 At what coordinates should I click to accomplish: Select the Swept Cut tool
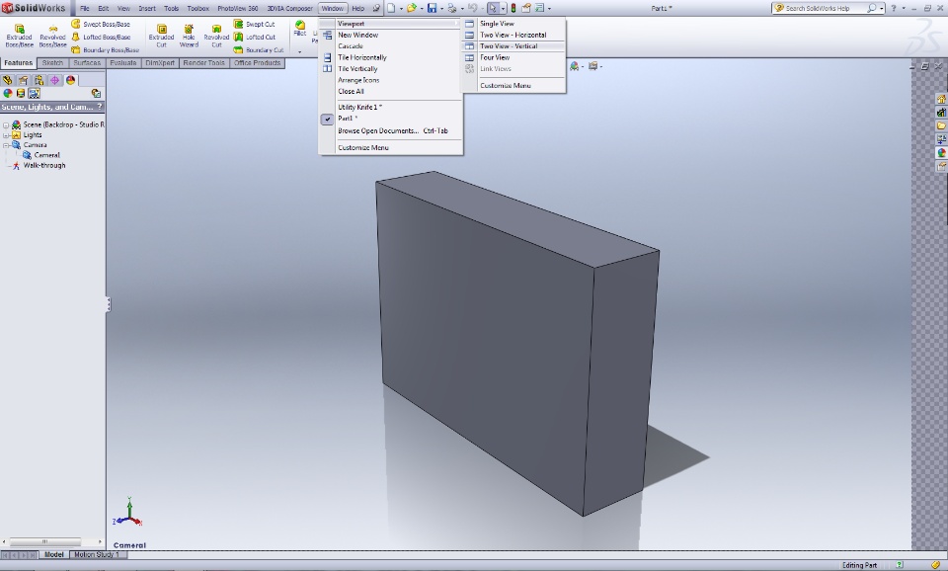[255, 24]
